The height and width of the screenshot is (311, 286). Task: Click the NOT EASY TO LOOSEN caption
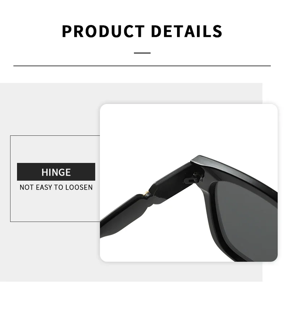[56, 187]
